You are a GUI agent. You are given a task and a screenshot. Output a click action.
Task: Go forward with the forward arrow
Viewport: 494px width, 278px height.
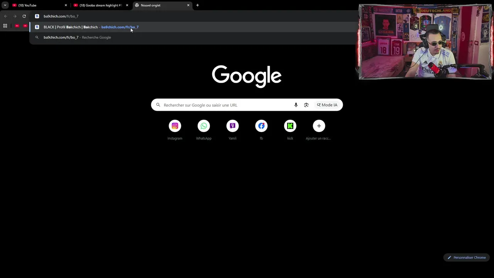point(15,16)
